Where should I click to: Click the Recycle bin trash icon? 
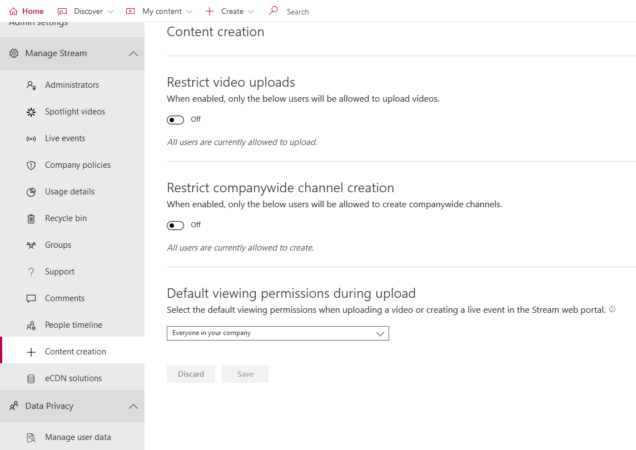(x=31, y=218)
